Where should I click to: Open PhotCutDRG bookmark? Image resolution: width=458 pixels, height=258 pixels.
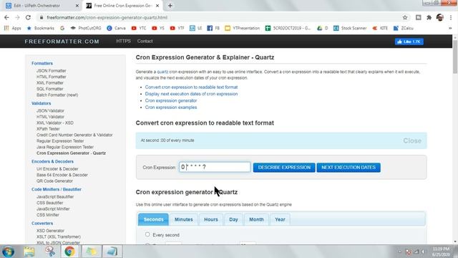86,28
